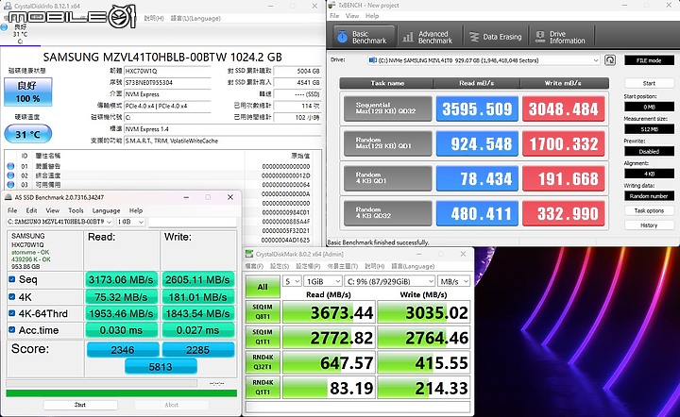Click the Abort button in AS SSD Benchmark
680x417 pixels.
pyautogui.click(x=171, y=405)
